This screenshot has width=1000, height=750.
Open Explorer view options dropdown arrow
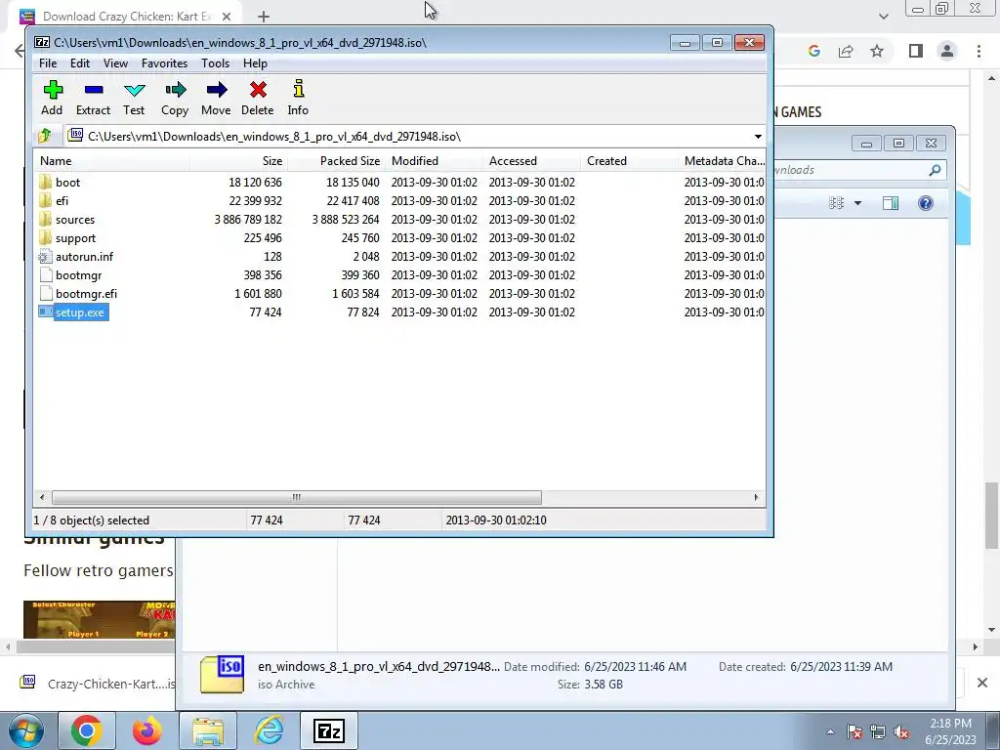857,203
